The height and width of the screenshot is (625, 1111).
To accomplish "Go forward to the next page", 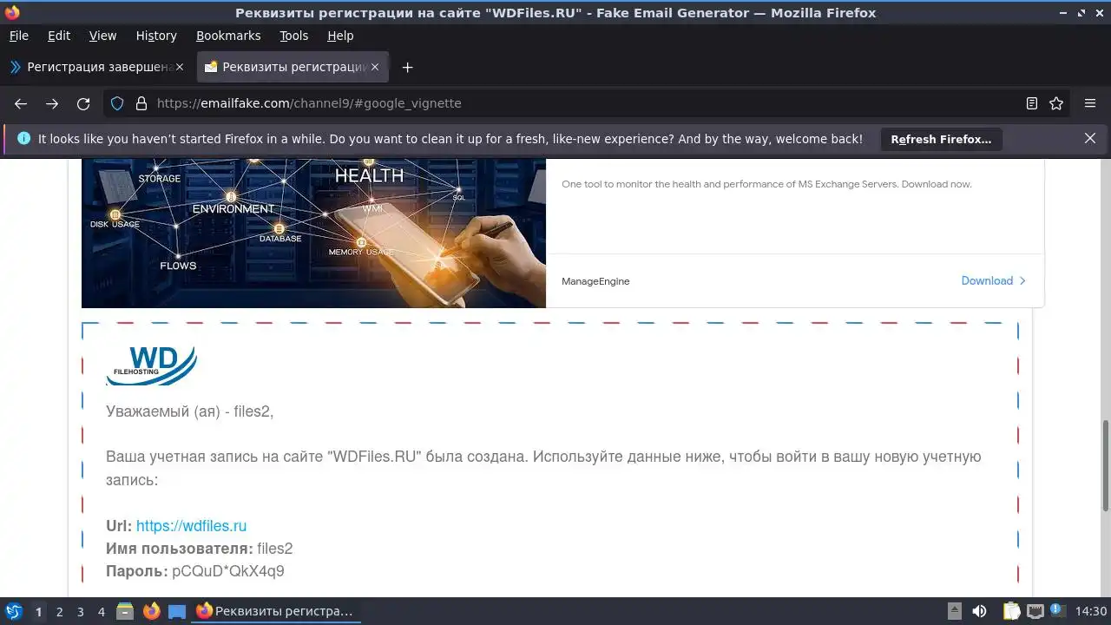I will click(x=52, y=103).
